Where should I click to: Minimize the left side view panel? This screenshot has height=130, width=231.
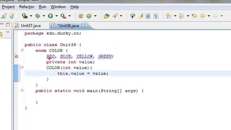click(1, 24)
